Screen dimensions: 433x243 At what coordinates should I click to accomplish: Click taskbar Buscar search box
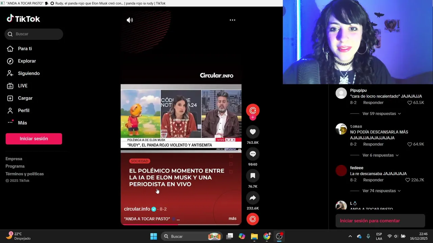pos(192,236)
